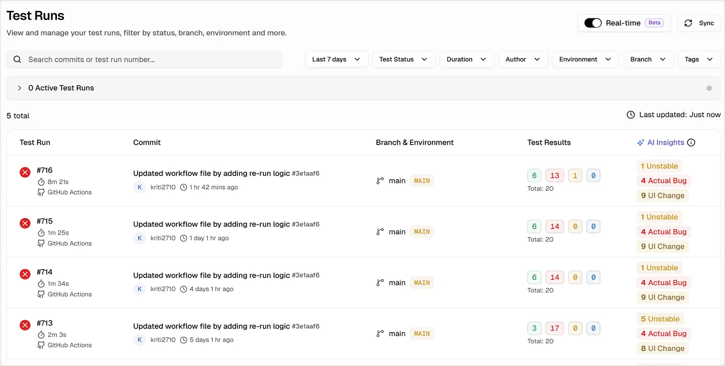The width and height of the screenshot is (725, 366).
Task: Open the Branch filter dropdown
Action: tap(648, 59)
